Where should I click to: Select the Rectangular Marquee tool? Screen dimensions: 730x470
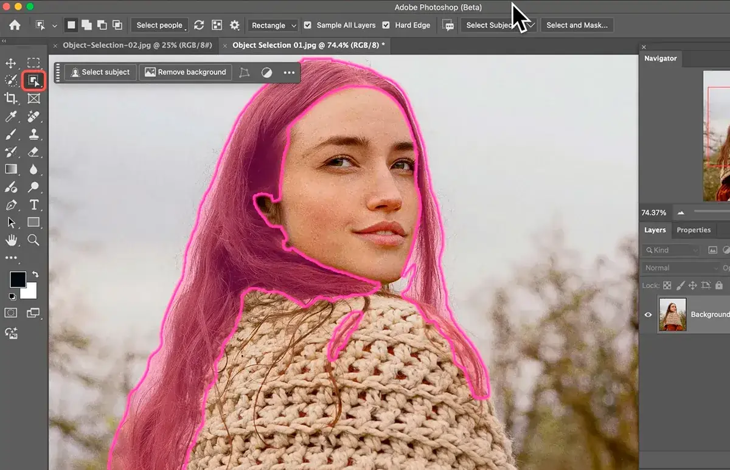(x=33, y=63)
